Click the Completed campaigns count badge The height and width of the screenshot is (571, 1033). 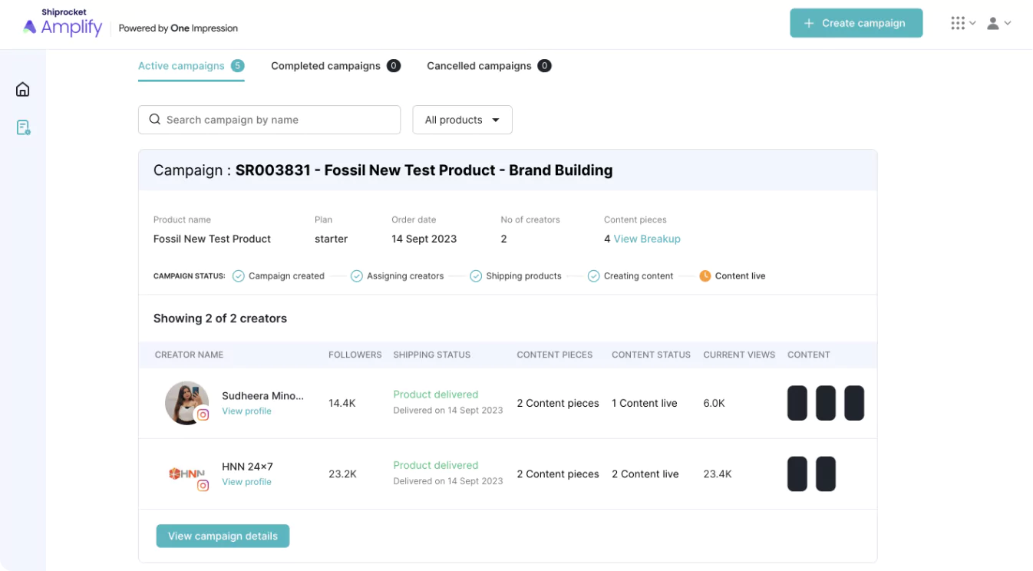click(x=394, y=66)
